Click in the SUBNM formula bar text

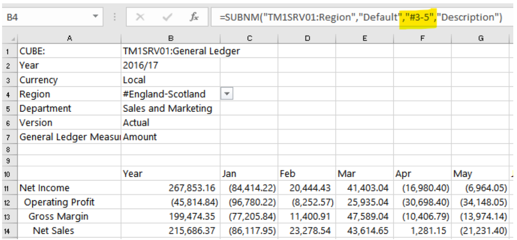tap(361, 18)
